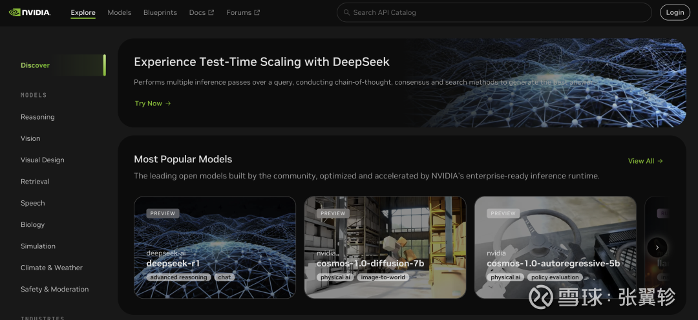Select Reasoning model category
Image resolution: width=698 pixels, height=320 pixels.
[38, 117]
